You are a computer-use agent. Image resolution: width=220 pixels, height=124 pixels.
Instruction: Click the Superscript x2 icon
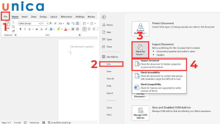click(46, 29)
